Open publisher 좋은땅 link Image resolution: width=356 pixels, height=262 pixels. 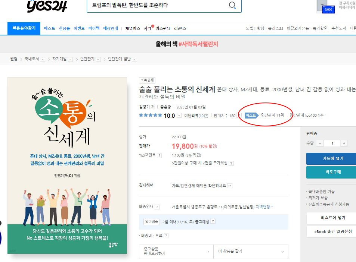(x=165, y=107)
